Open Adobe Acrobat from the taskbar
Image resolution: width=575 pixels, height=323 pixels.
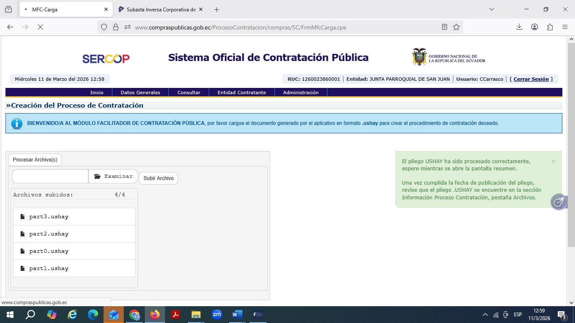(176, 315)
